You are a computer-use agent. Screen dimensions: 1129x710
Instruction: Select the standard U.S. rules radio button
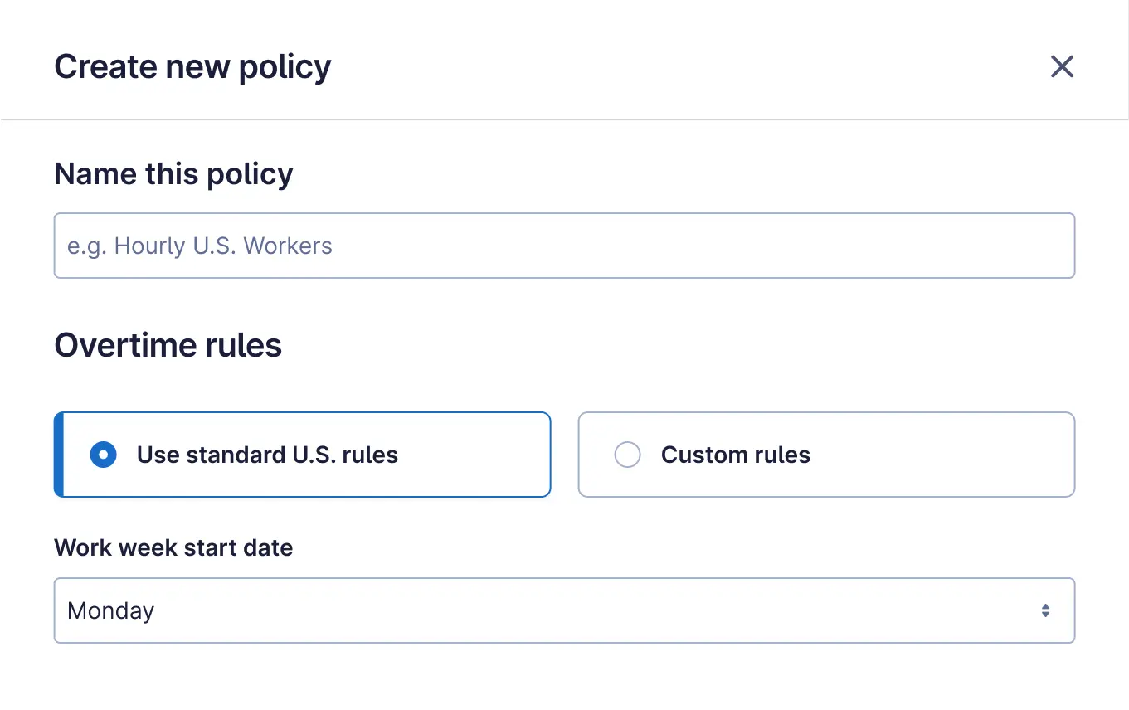[x=103, y=455]
